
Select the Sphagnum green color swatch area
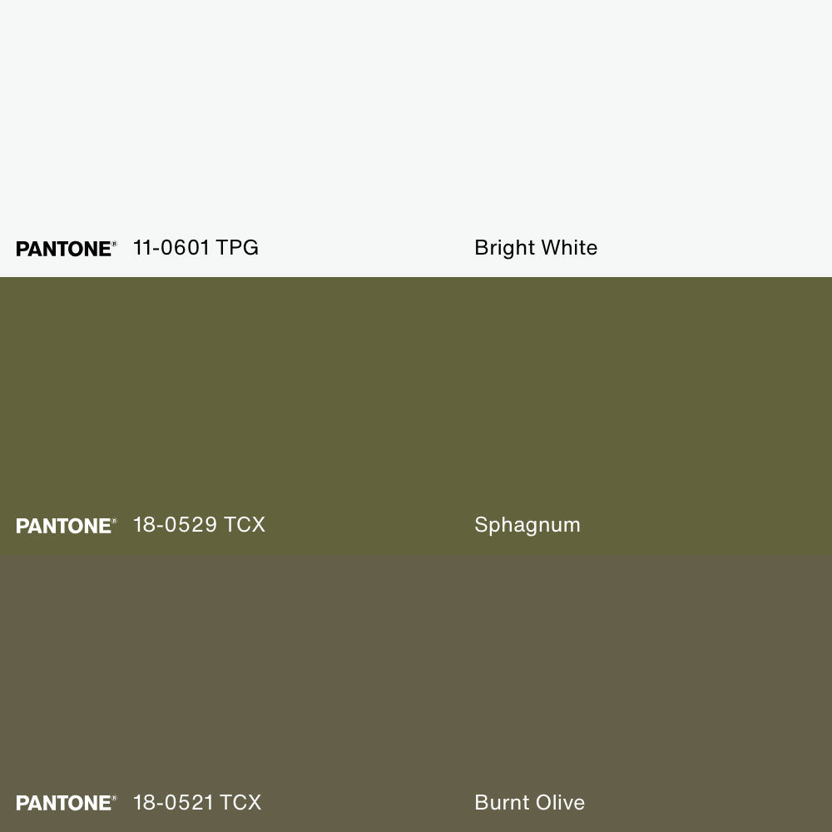416,391
